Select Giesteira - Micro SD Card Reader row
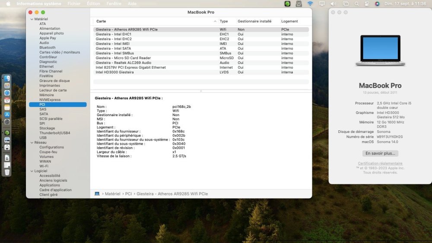 pos(201,58)
